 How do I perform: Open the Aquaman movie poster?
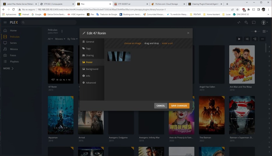(x=61, y=115)
